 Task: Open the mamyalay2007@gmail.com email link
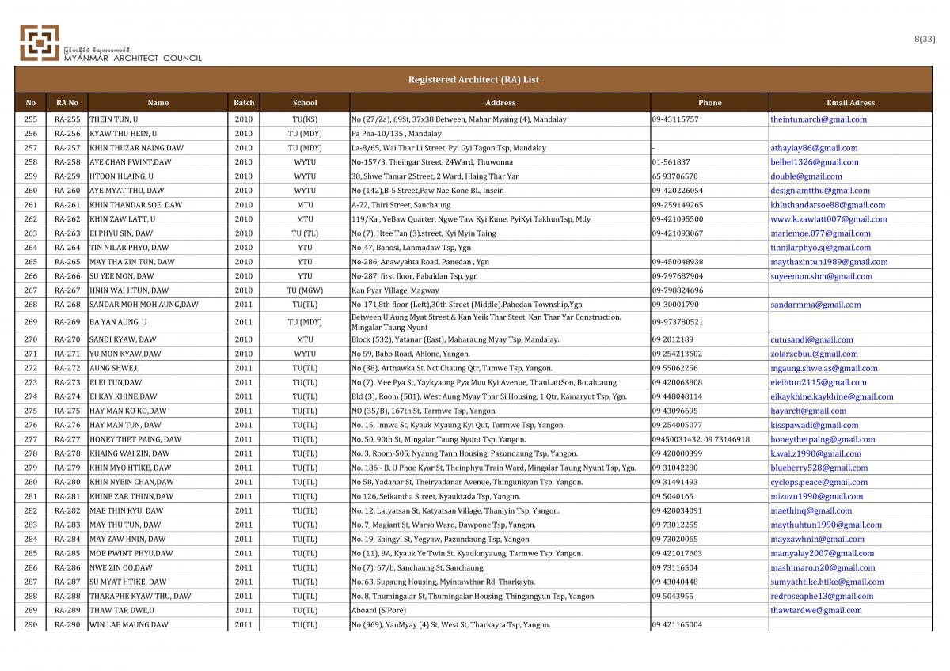pos(823,553)
